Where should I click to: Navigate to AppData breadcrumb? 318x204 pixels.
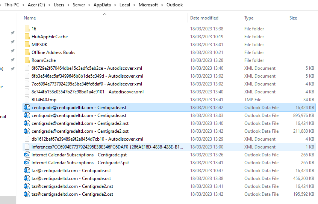[102, 5]
